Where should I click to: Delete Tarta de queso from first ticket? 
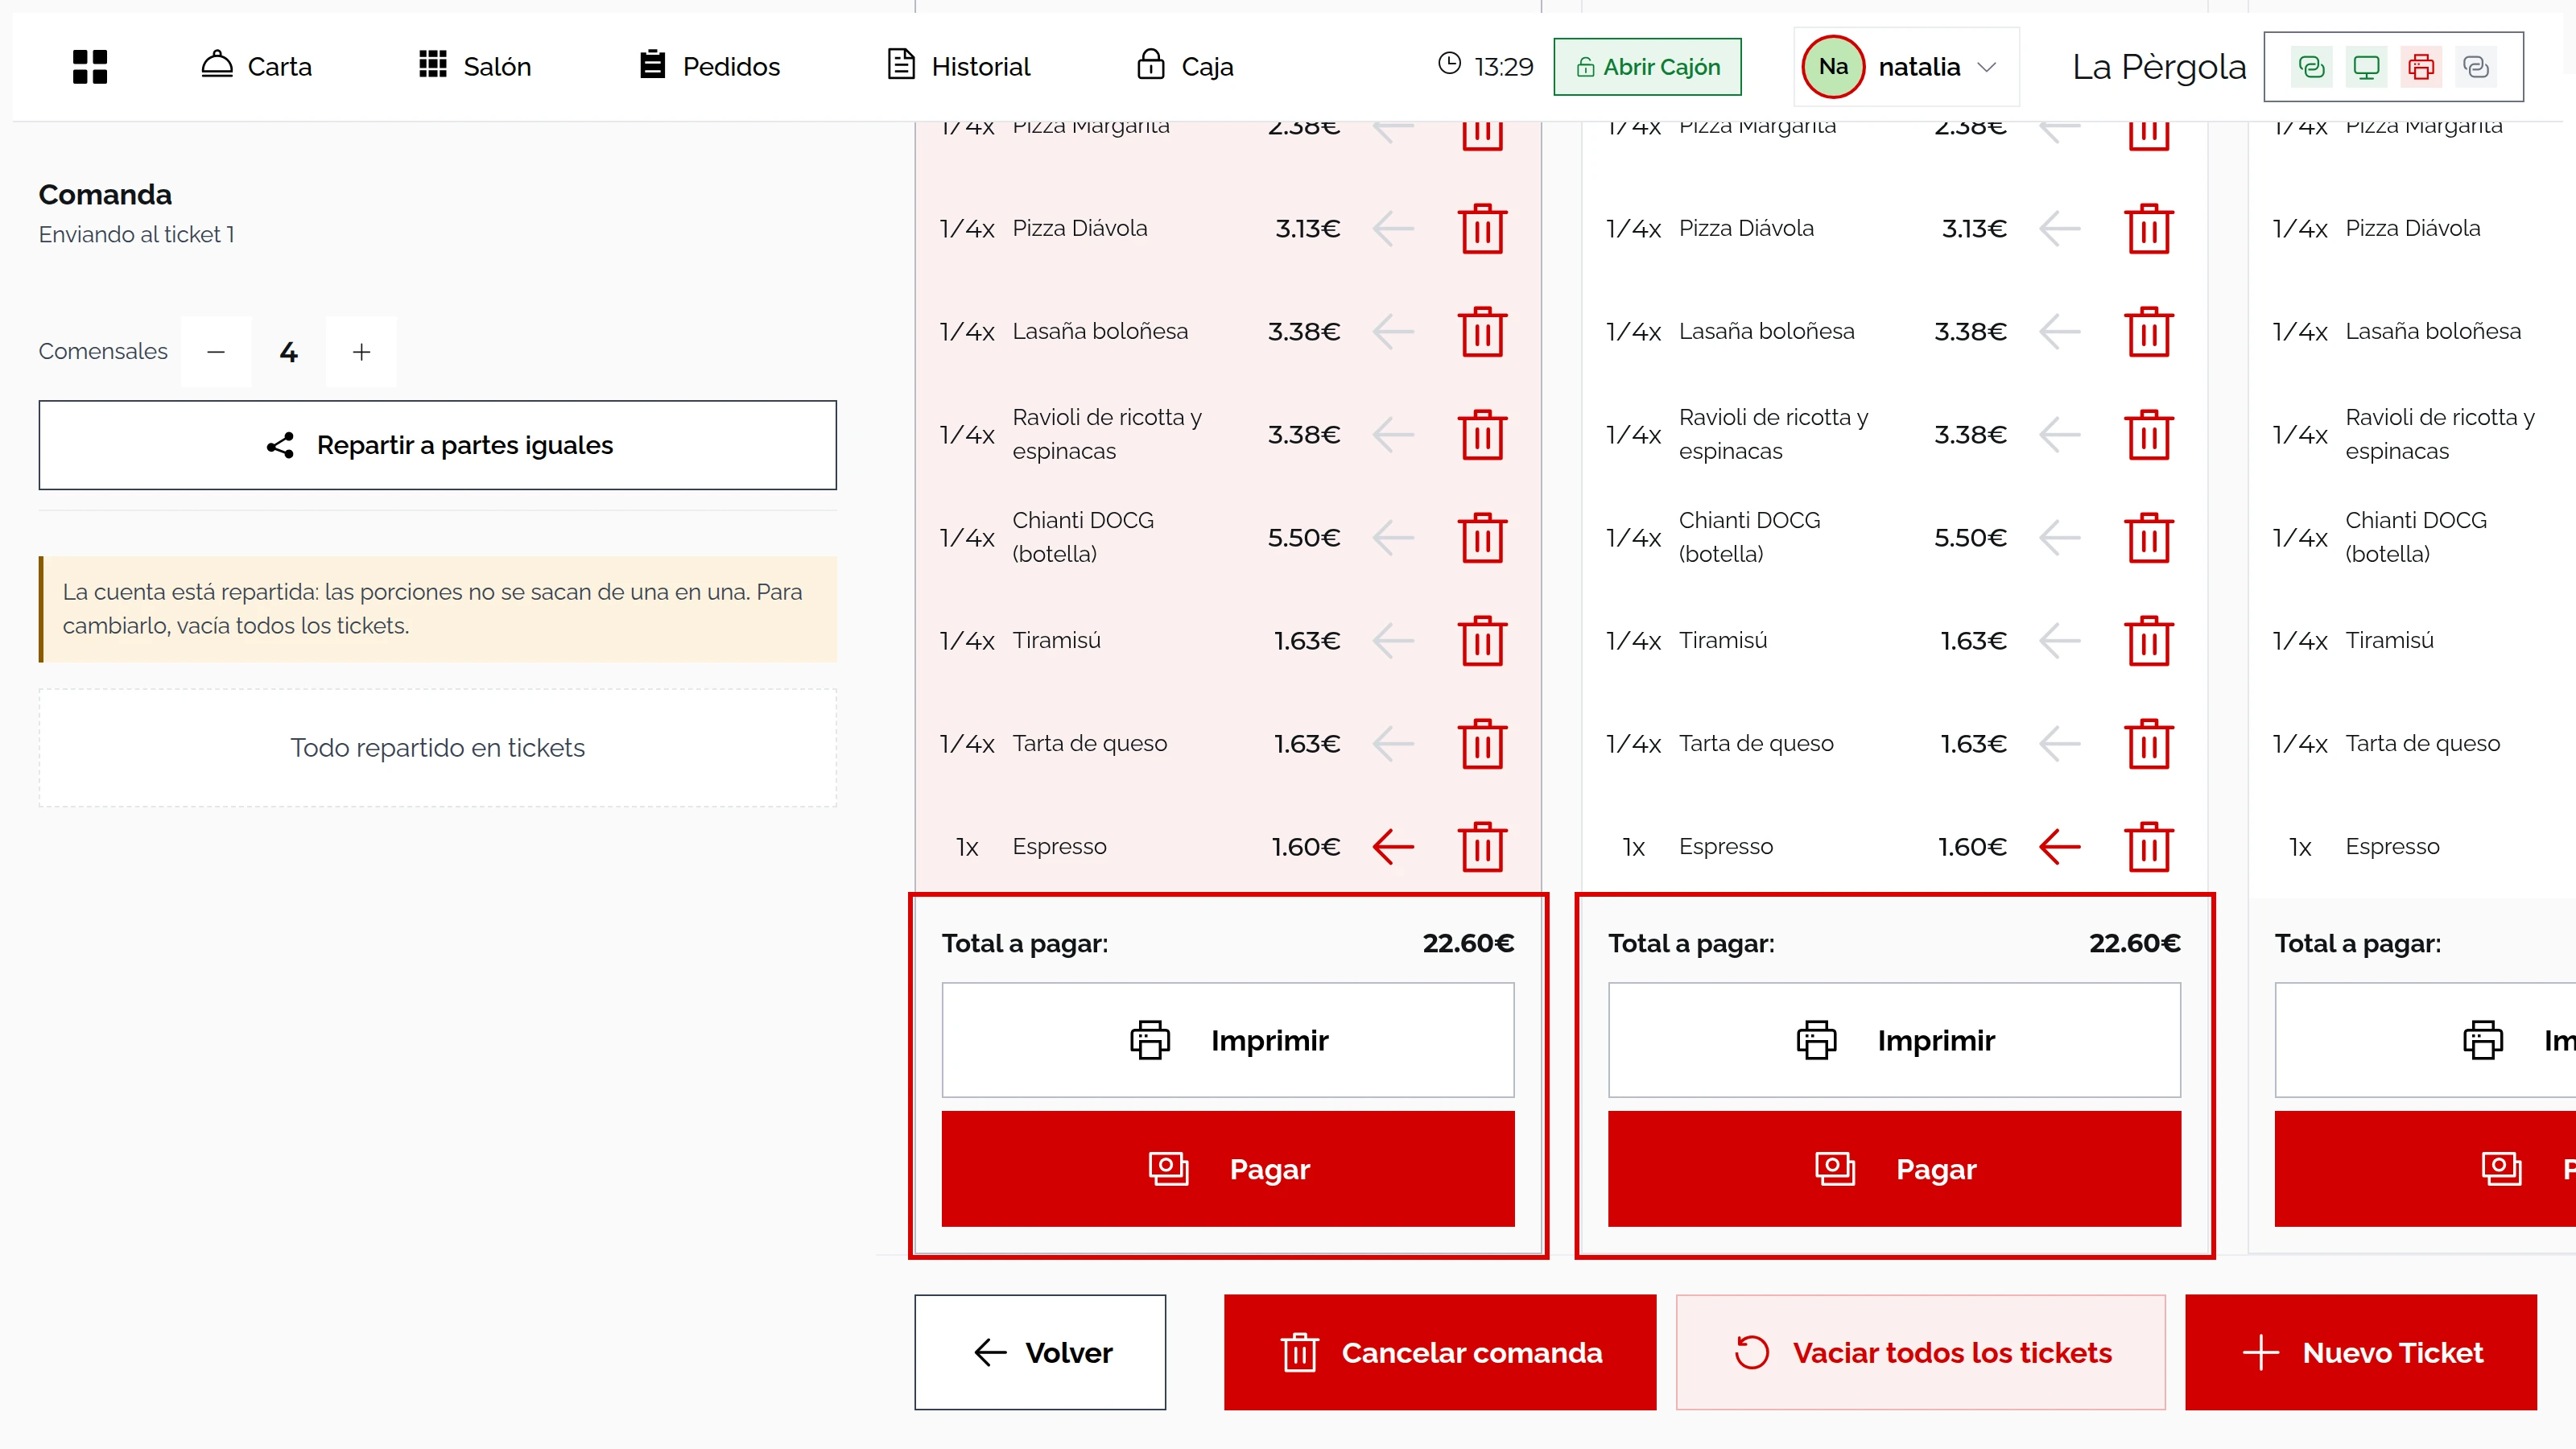1482,744
